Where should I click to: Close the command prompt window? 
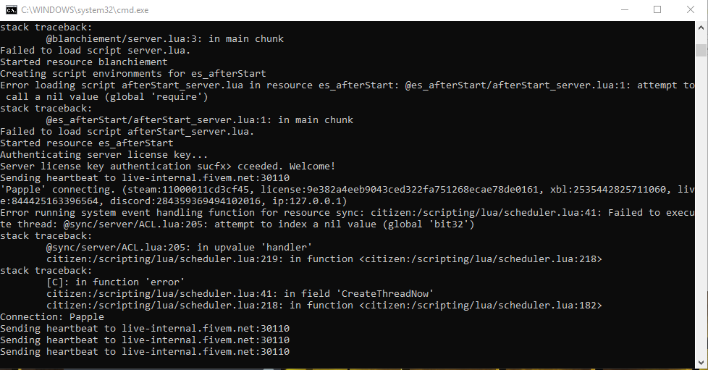coord(691,10)
